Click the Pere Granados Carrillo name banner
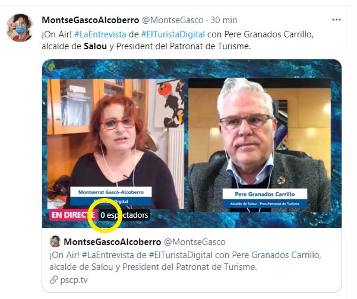The image size is (357, 299). tap(264, 198)
